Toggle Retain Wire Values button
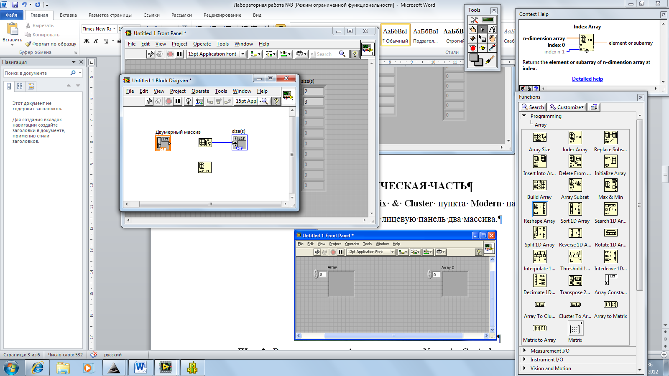 coord(199,101)
